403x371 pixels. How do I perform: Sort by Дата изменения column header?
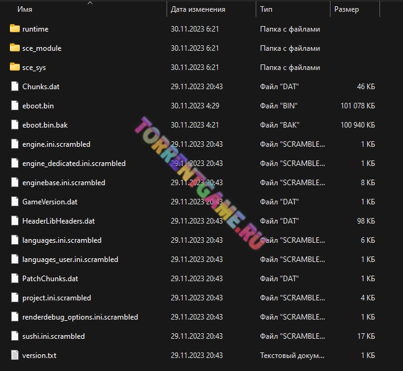(x=197, y=9)
